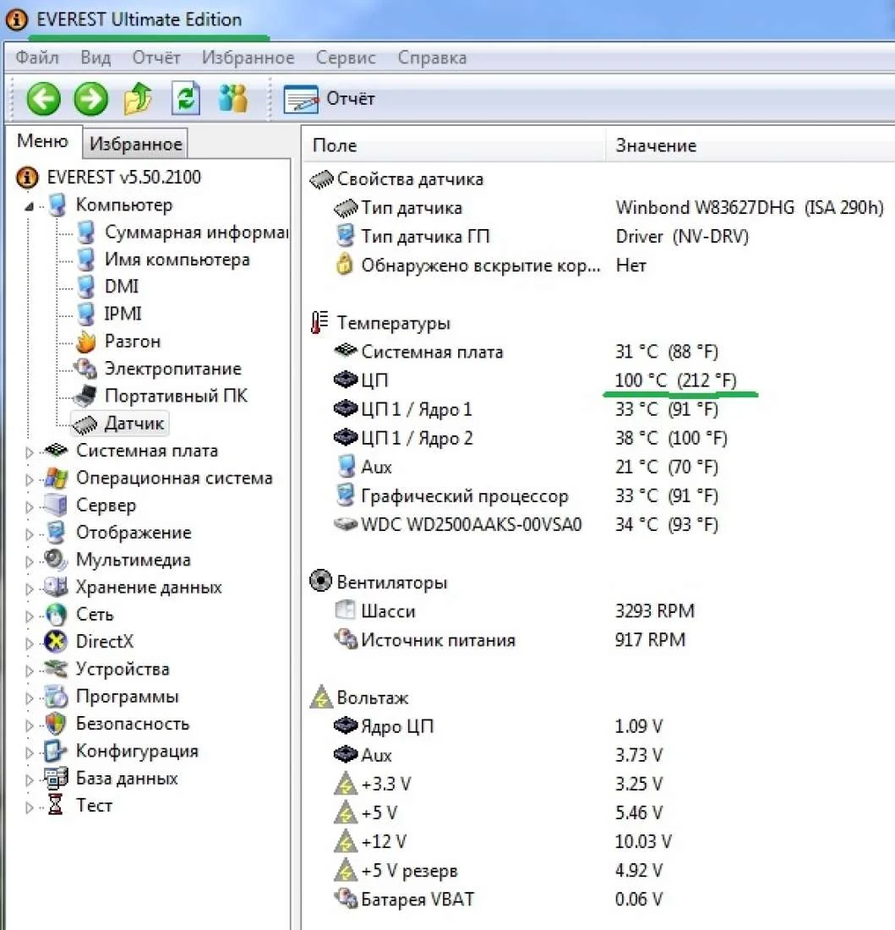The image size is (895, 930).
Task: Refresh the page using the refresh icon
Action: 186,98
